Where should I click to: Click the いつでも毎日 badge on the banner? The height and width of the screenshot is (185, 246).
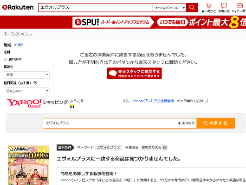[172, 22]
